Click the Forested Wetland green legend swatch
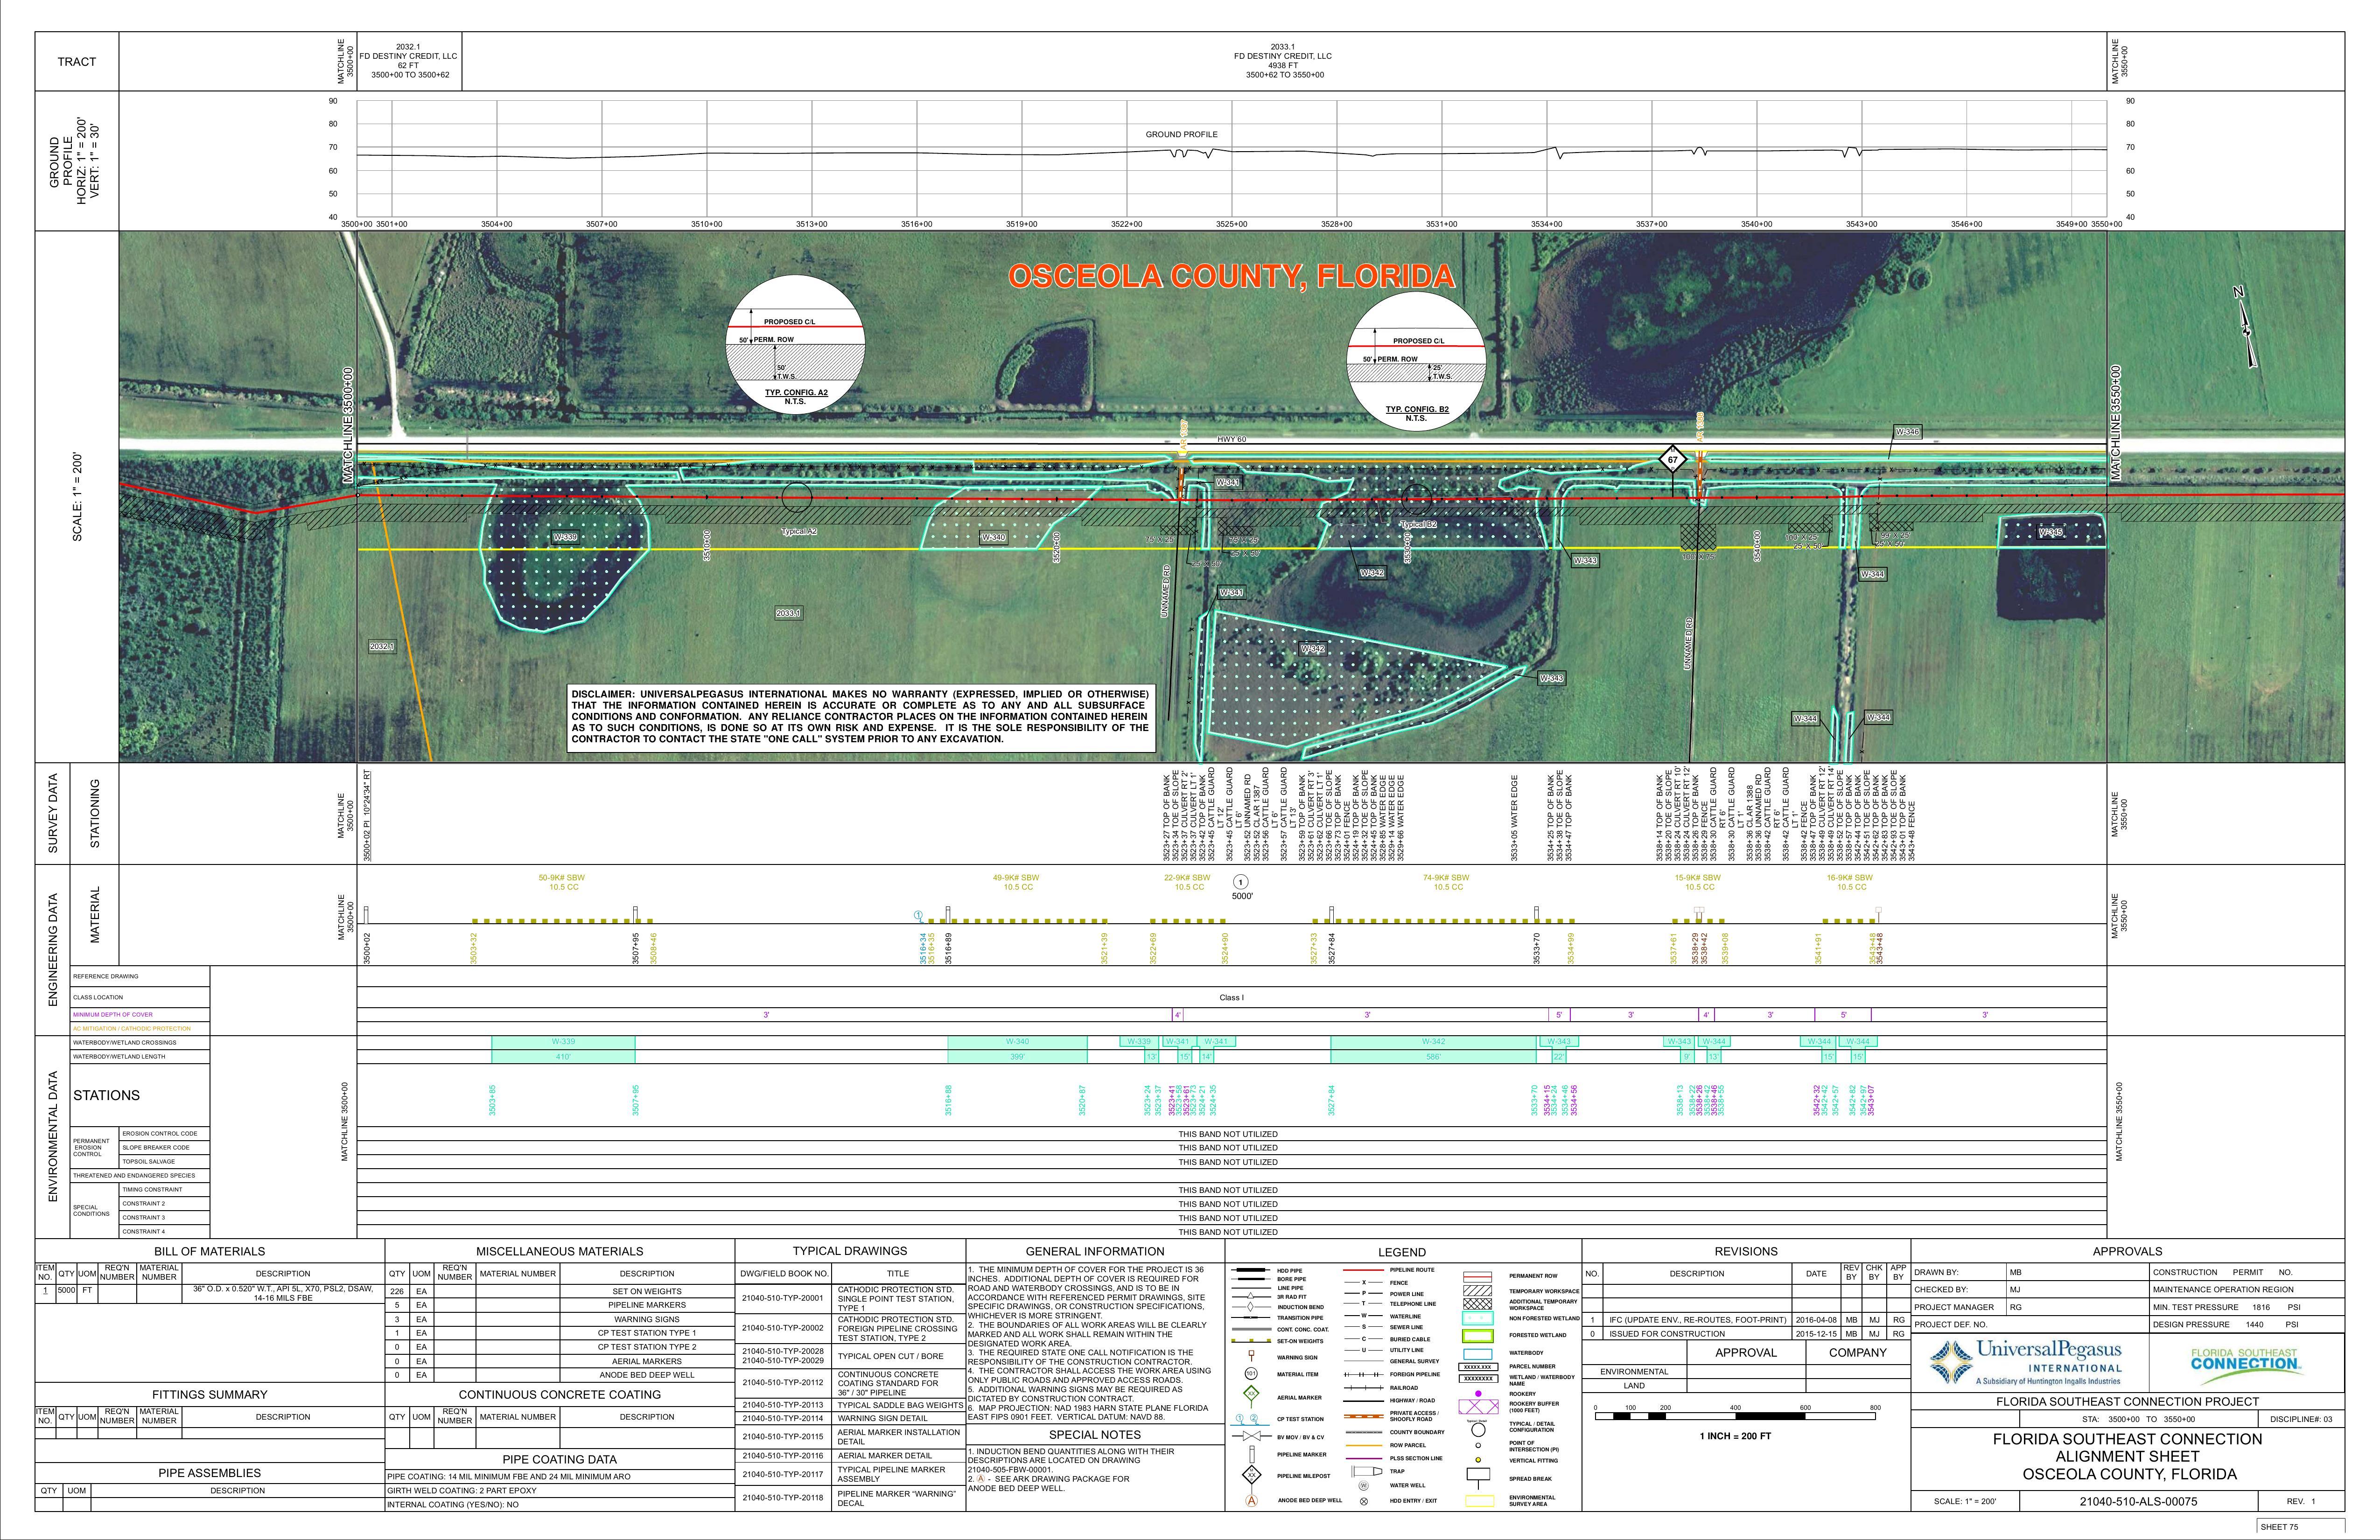The height and width of the screenshot is (1540, 2380). [1477, 1336]
